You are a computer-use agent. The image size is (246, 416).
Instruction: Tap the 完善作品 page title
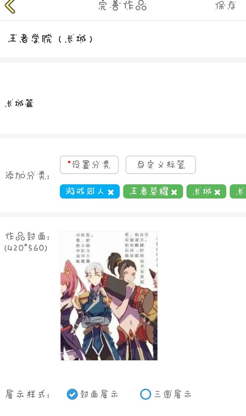(x=122, y=6)
